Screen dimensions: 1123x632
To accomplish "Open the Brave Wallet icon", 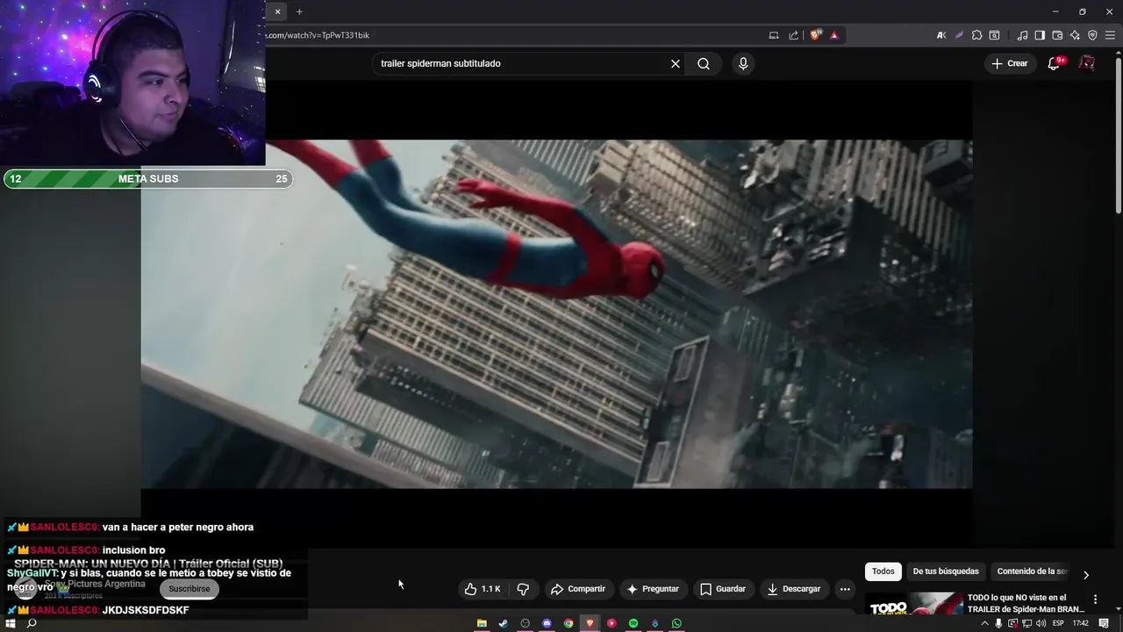I will click(x=1057, y=35).
